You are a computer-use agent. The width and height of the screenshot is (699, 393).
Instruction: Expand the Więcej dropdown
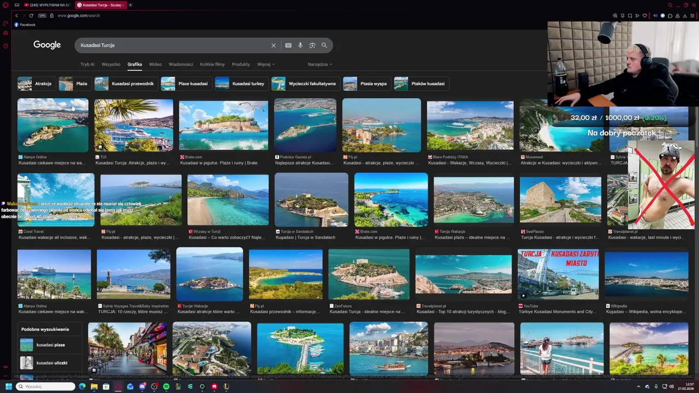[266, 64]
